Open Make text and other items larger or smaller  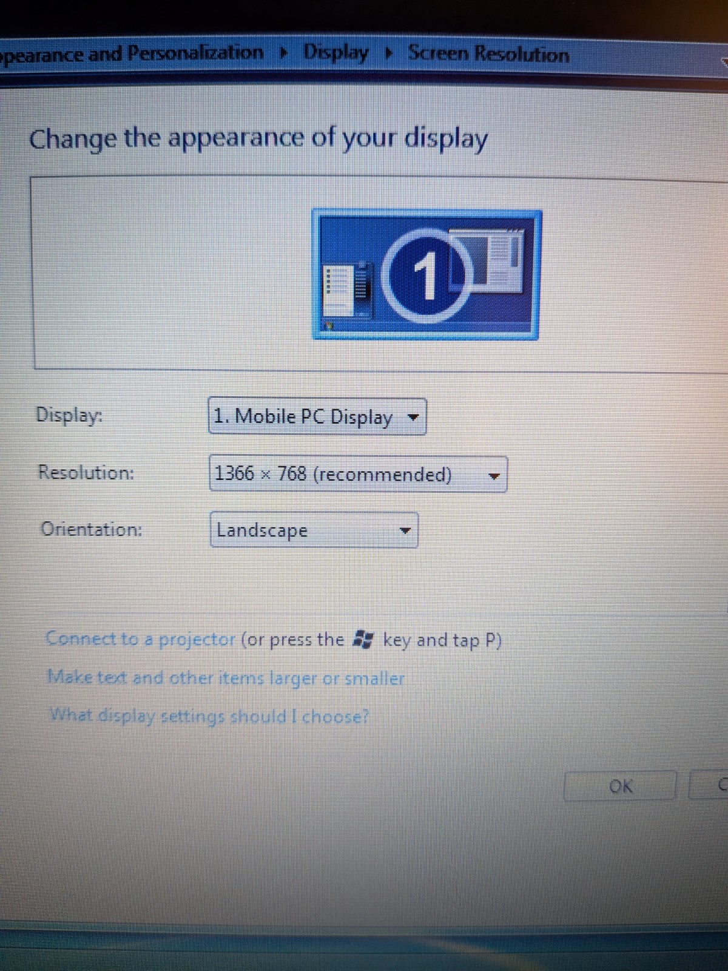226,678
